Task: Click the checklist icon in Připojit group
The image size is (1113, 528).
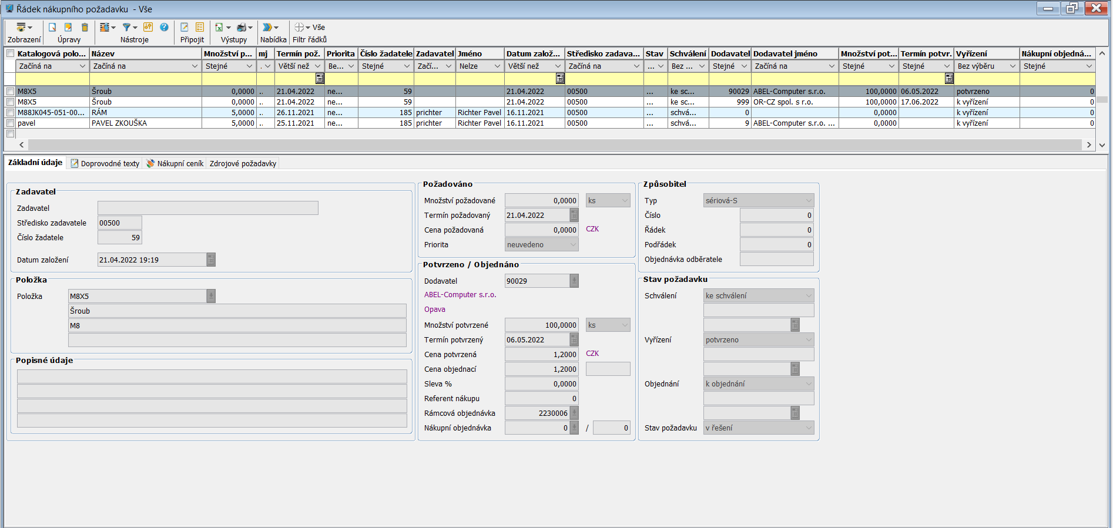Action: 200,28
